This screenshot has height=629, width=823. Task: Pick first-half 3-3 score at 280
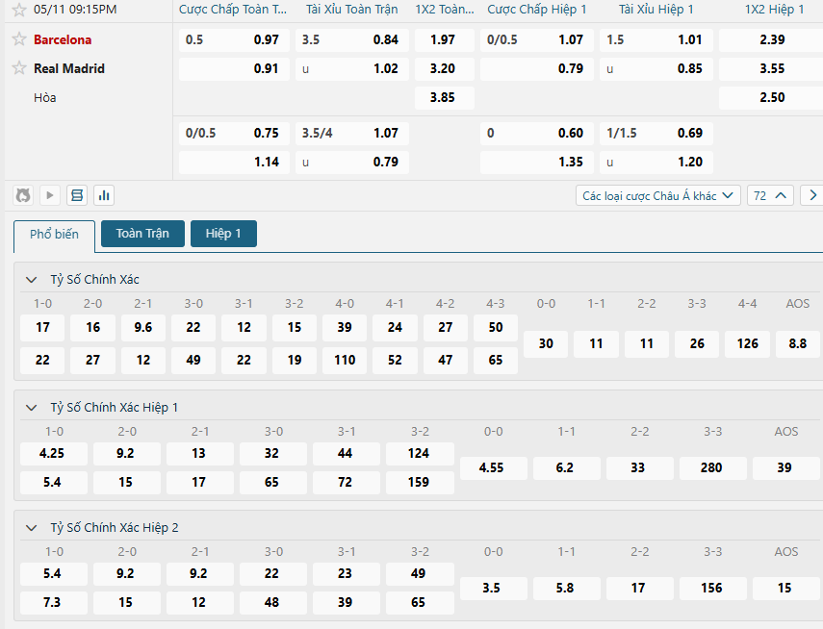click(712, 468)
